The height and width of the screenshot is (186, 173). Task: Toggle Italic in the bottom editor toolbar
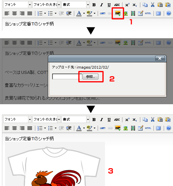(101, 120)
